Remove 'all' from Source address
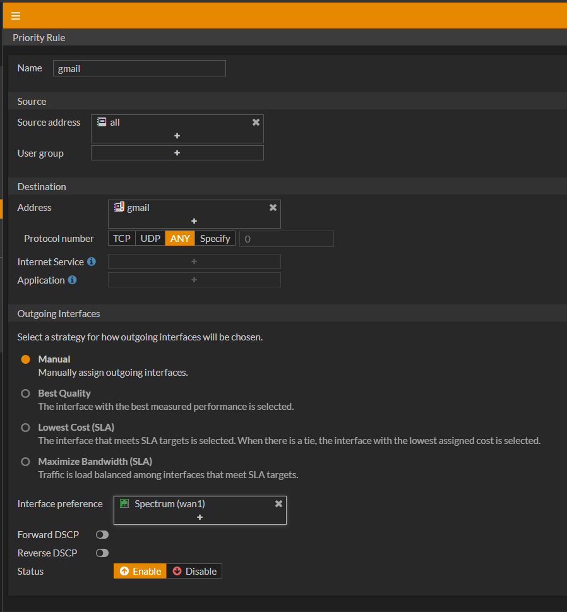This screenshot has height=612, width=567. coord(256,123)
